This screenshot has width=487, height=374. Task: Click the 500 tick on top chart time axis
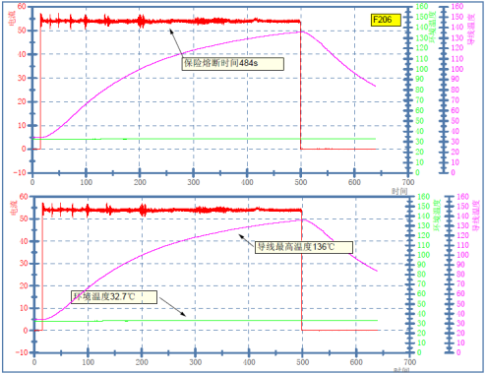point(301,182)
